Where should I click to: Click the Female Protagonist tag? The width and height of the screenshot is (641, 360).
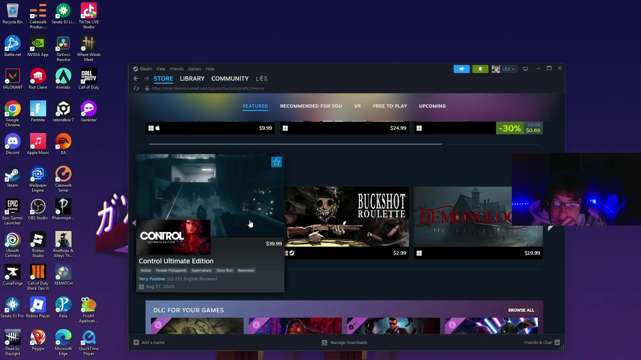pyautogui.click(x=171, y=270)
